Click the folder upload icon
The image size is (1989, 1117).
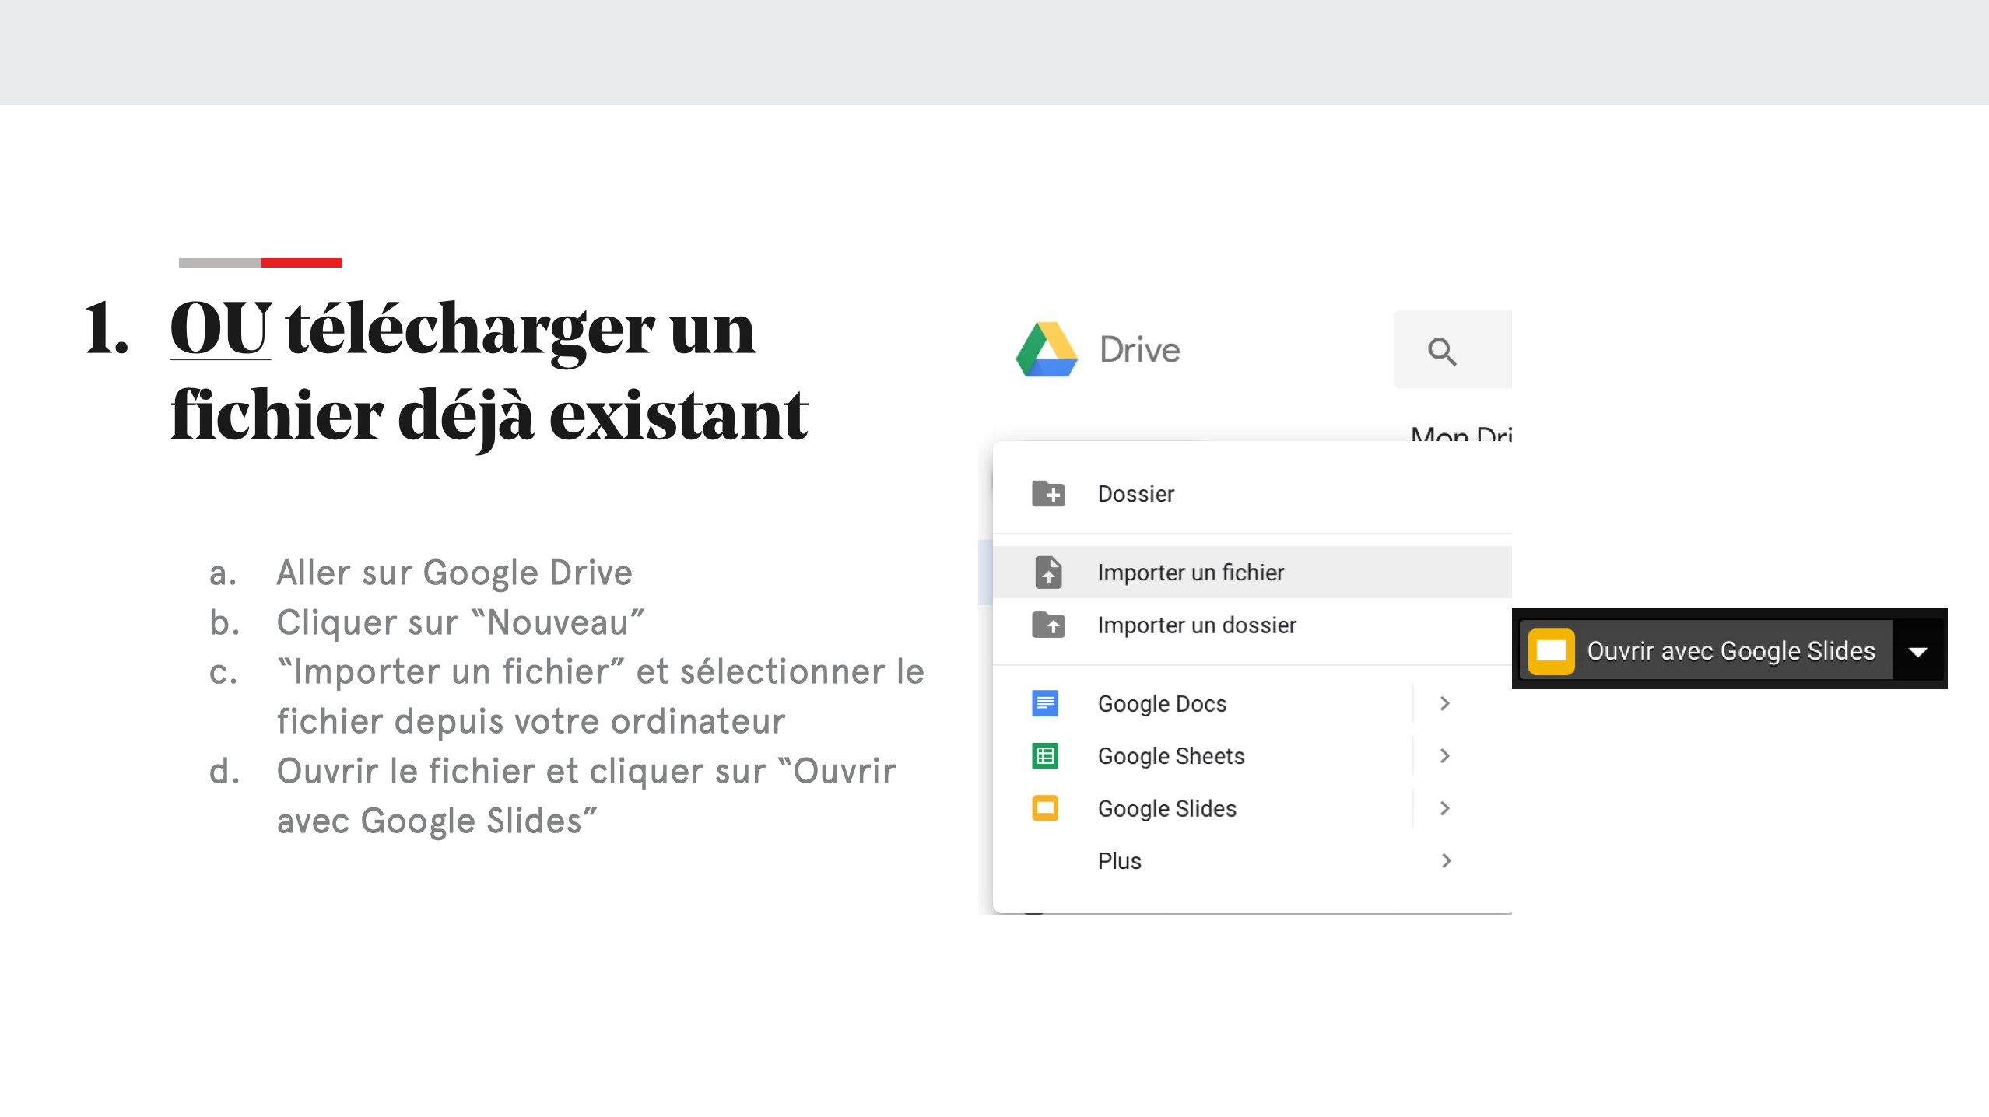pyautogui.click(x=1048, y=625)
